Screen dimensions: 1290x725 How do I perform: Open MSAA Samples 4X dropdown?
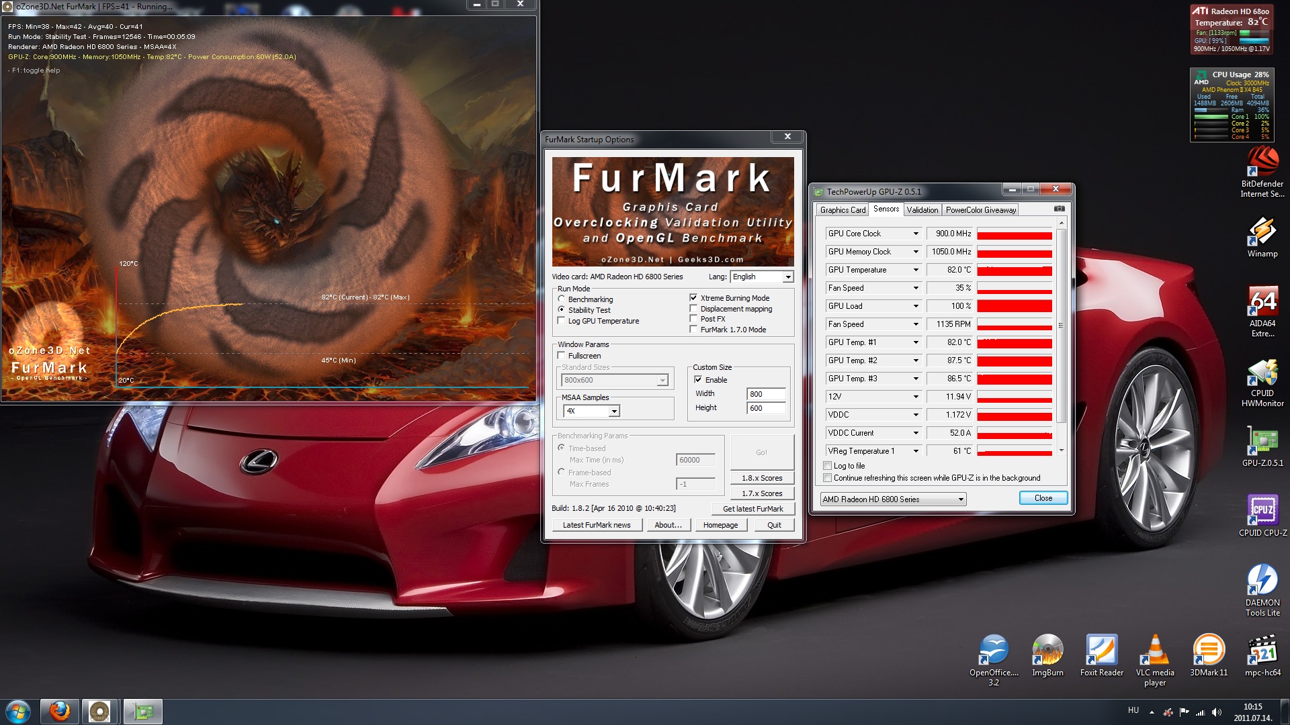[591, 411]
